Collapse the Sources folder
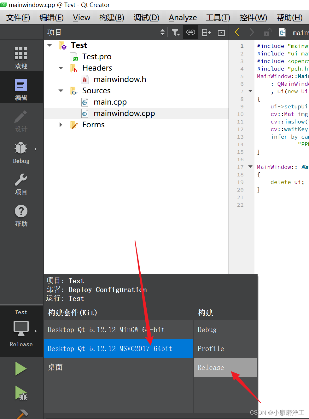 pos(61,91)
